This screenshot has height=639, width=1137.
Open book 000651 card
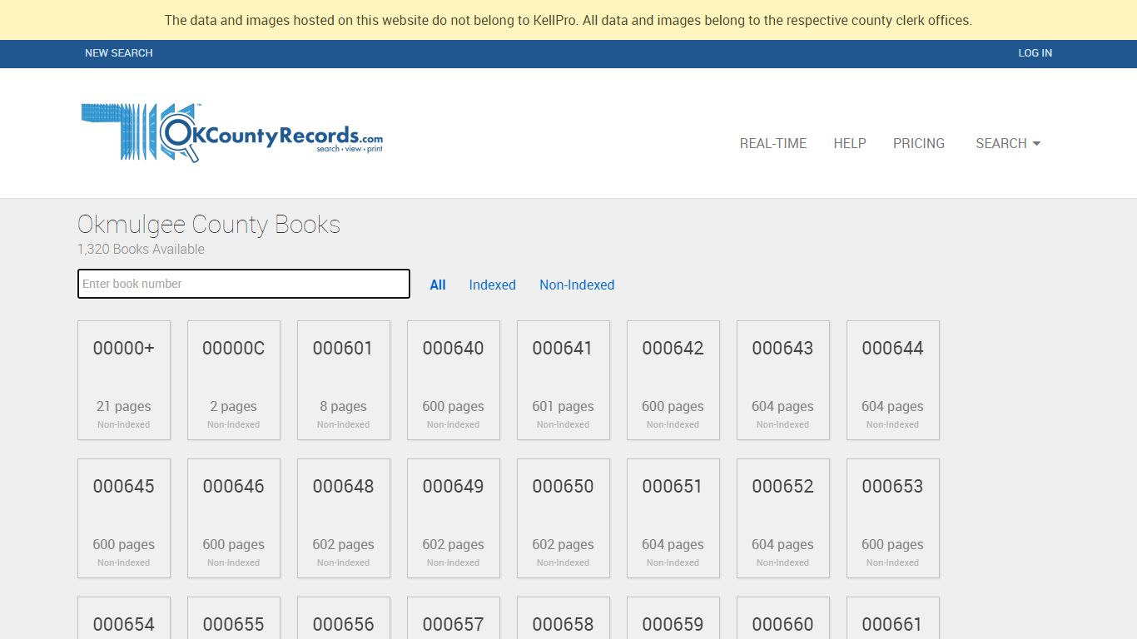pos(673,518)
